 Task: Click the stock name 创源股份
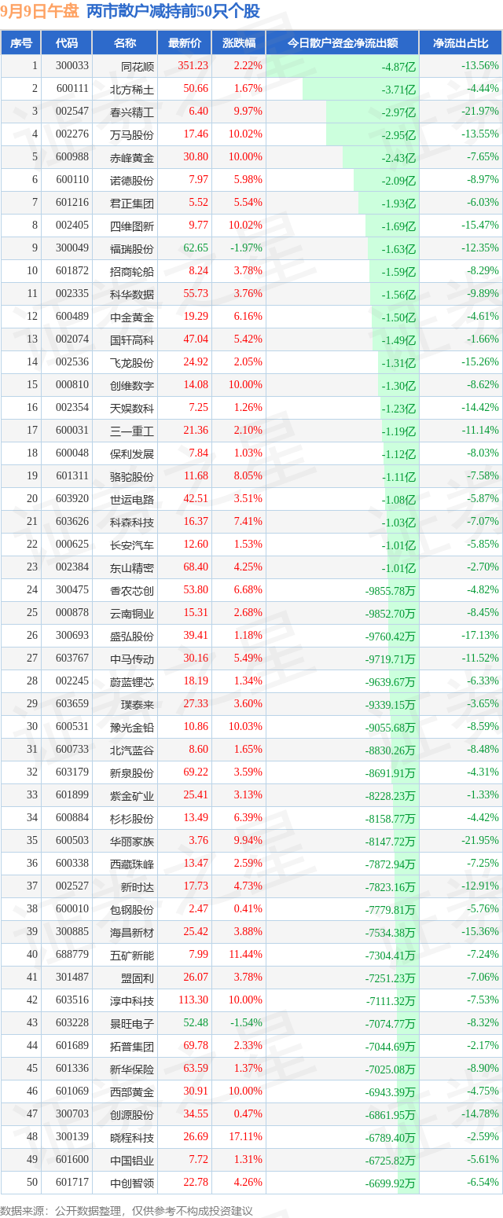(132, 1113)
